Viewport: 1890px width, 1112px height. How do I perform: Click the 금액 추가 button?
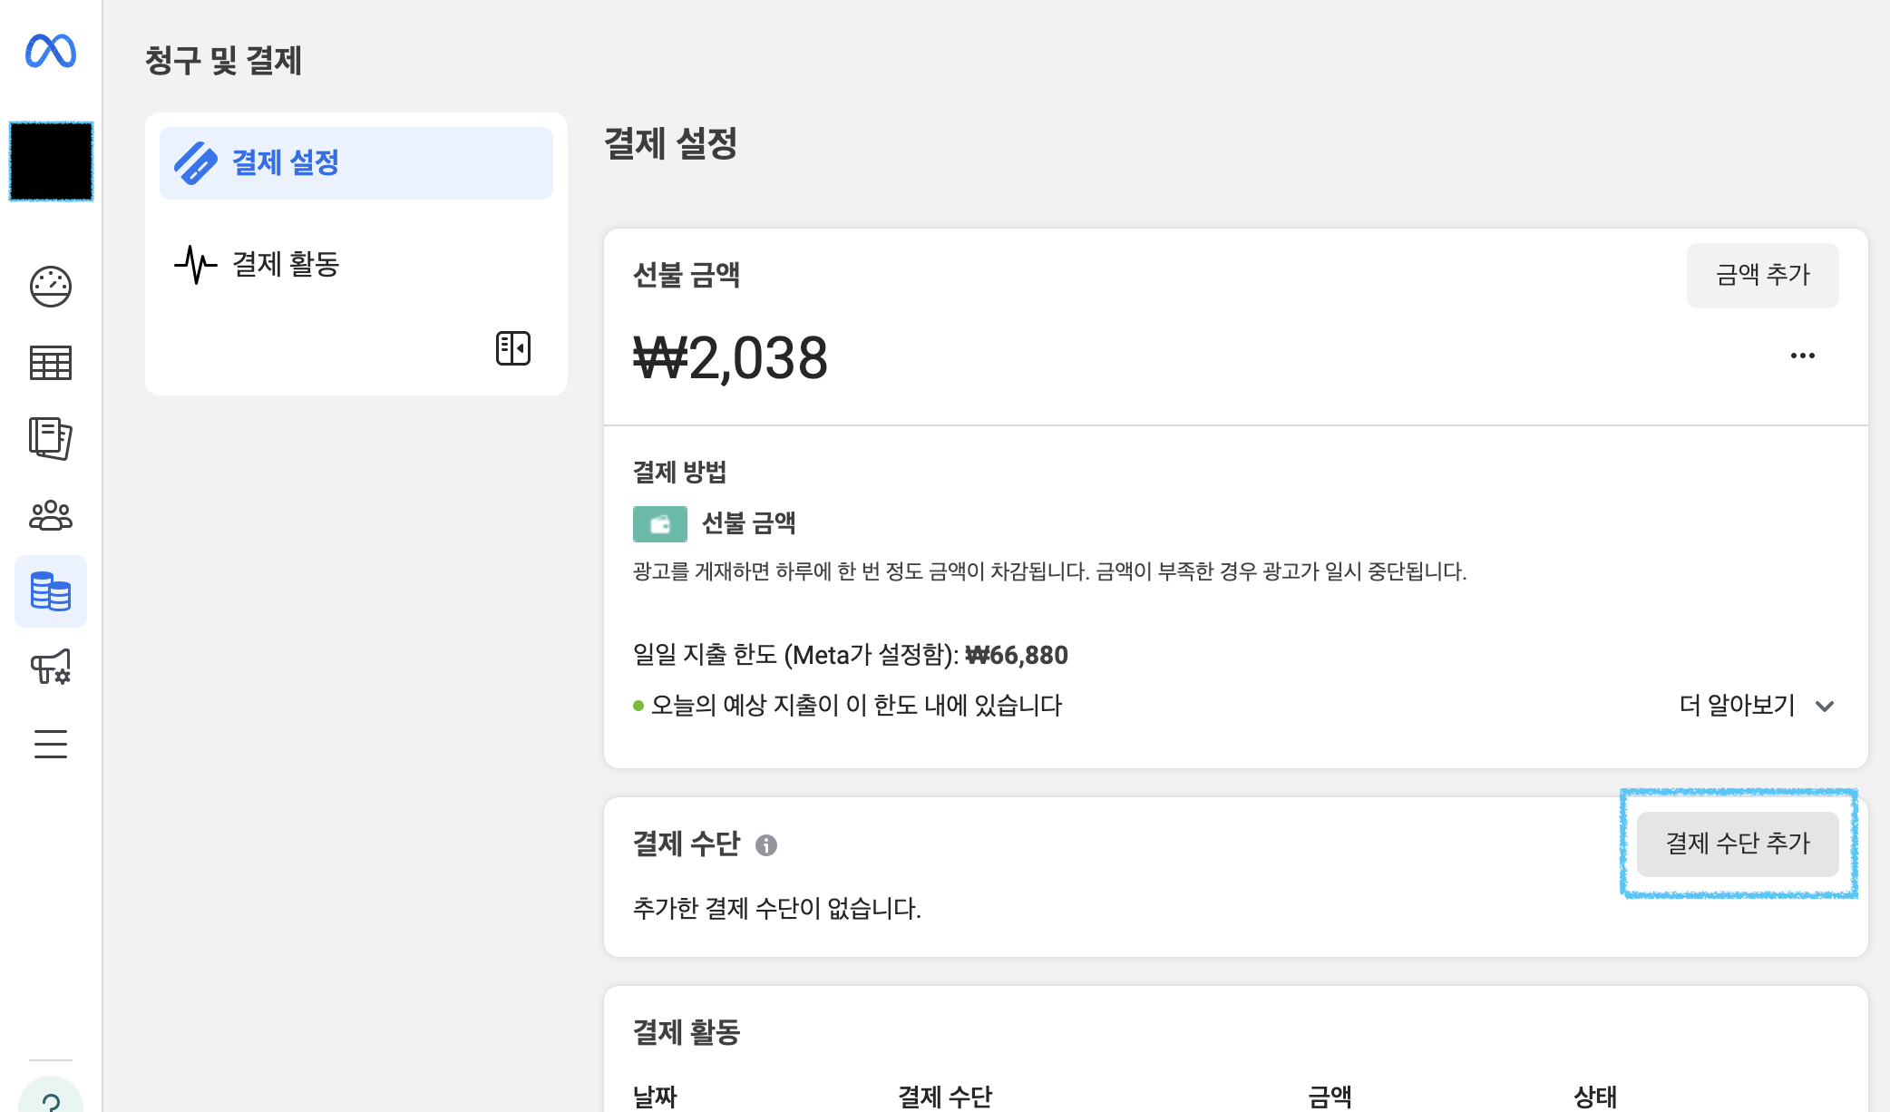pos(1762,275)
